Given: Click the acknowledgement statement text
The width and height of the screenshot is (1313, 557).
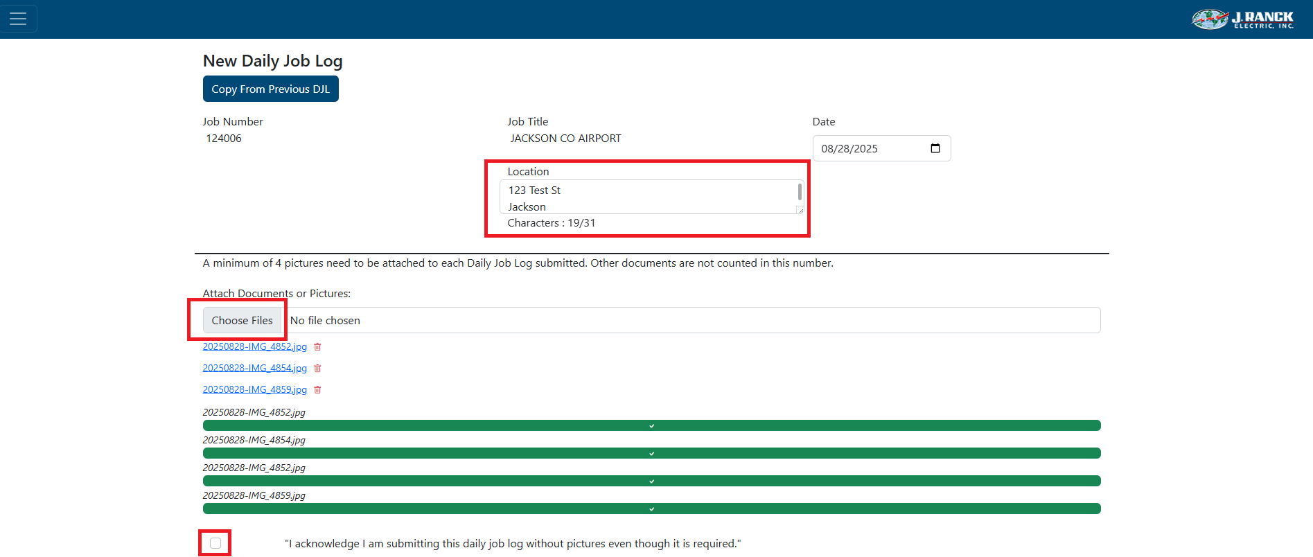Looking at the screenshot, I should click(x=512, y=544).
